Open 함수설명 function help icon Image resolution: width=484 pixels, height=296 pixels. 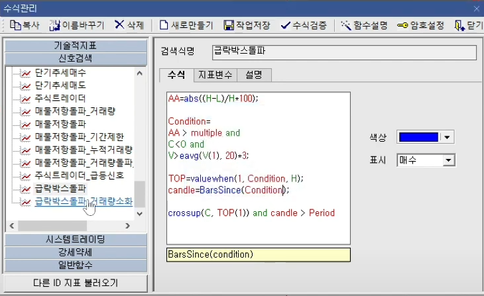[x=345, y=25]
